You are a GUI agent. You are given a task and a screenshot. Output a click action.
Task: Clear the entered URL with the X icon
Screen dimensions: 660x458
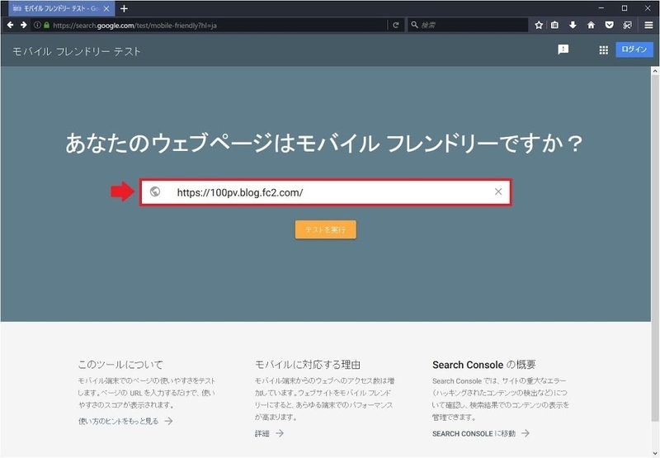[x=498, y=192]
